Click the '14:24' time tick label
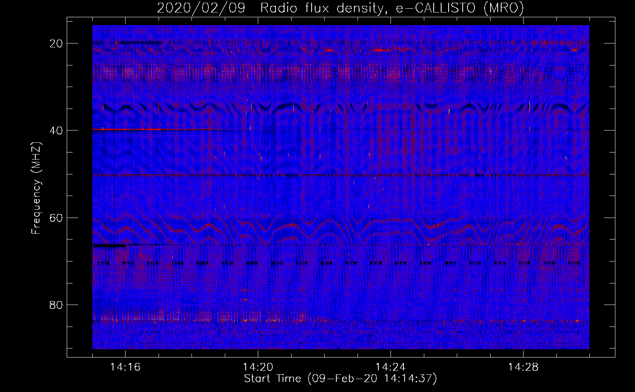The width and height of the screenshot is (635, 392). [390, 367]
